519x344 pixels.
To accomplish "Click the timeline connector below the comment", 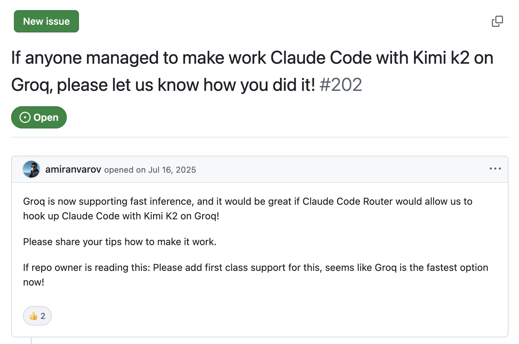I will [31, 341].
